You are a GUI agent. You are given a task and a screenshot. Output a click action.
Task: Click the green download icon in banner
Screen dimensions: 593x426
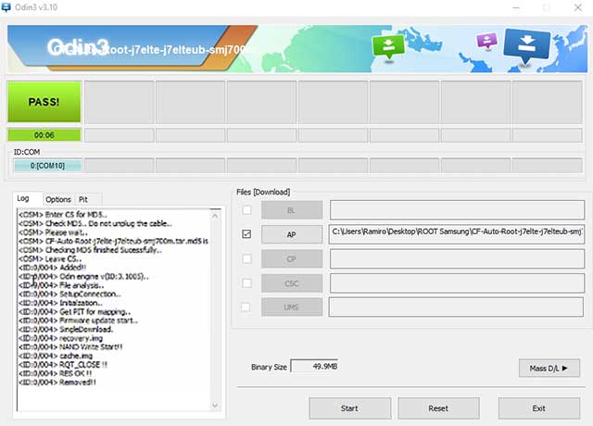[388, 47]
